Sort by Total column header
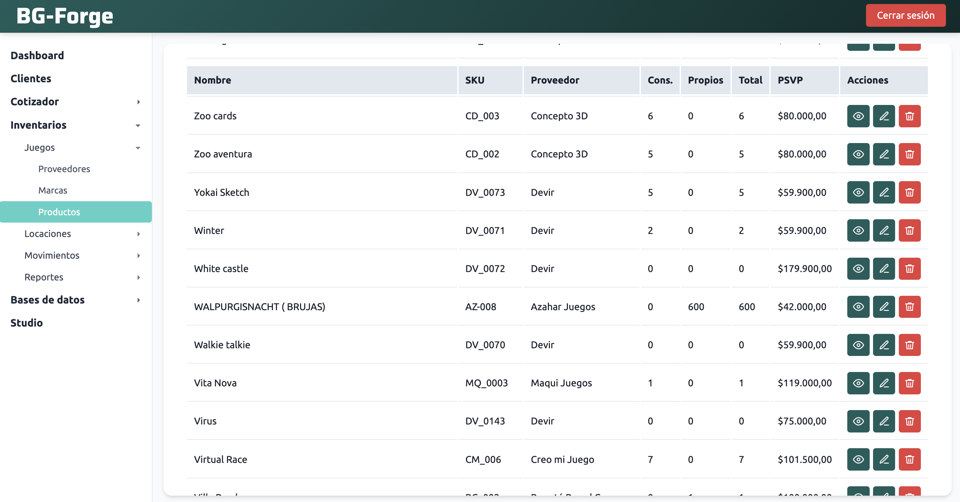This screenshot has height=502, width=960. click(x=751, y=80)
